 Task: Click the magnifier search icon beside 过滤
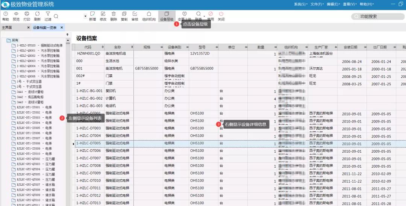click(56, 17)
